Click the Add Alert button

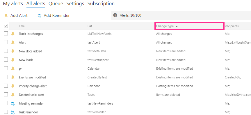click(16, 15)
